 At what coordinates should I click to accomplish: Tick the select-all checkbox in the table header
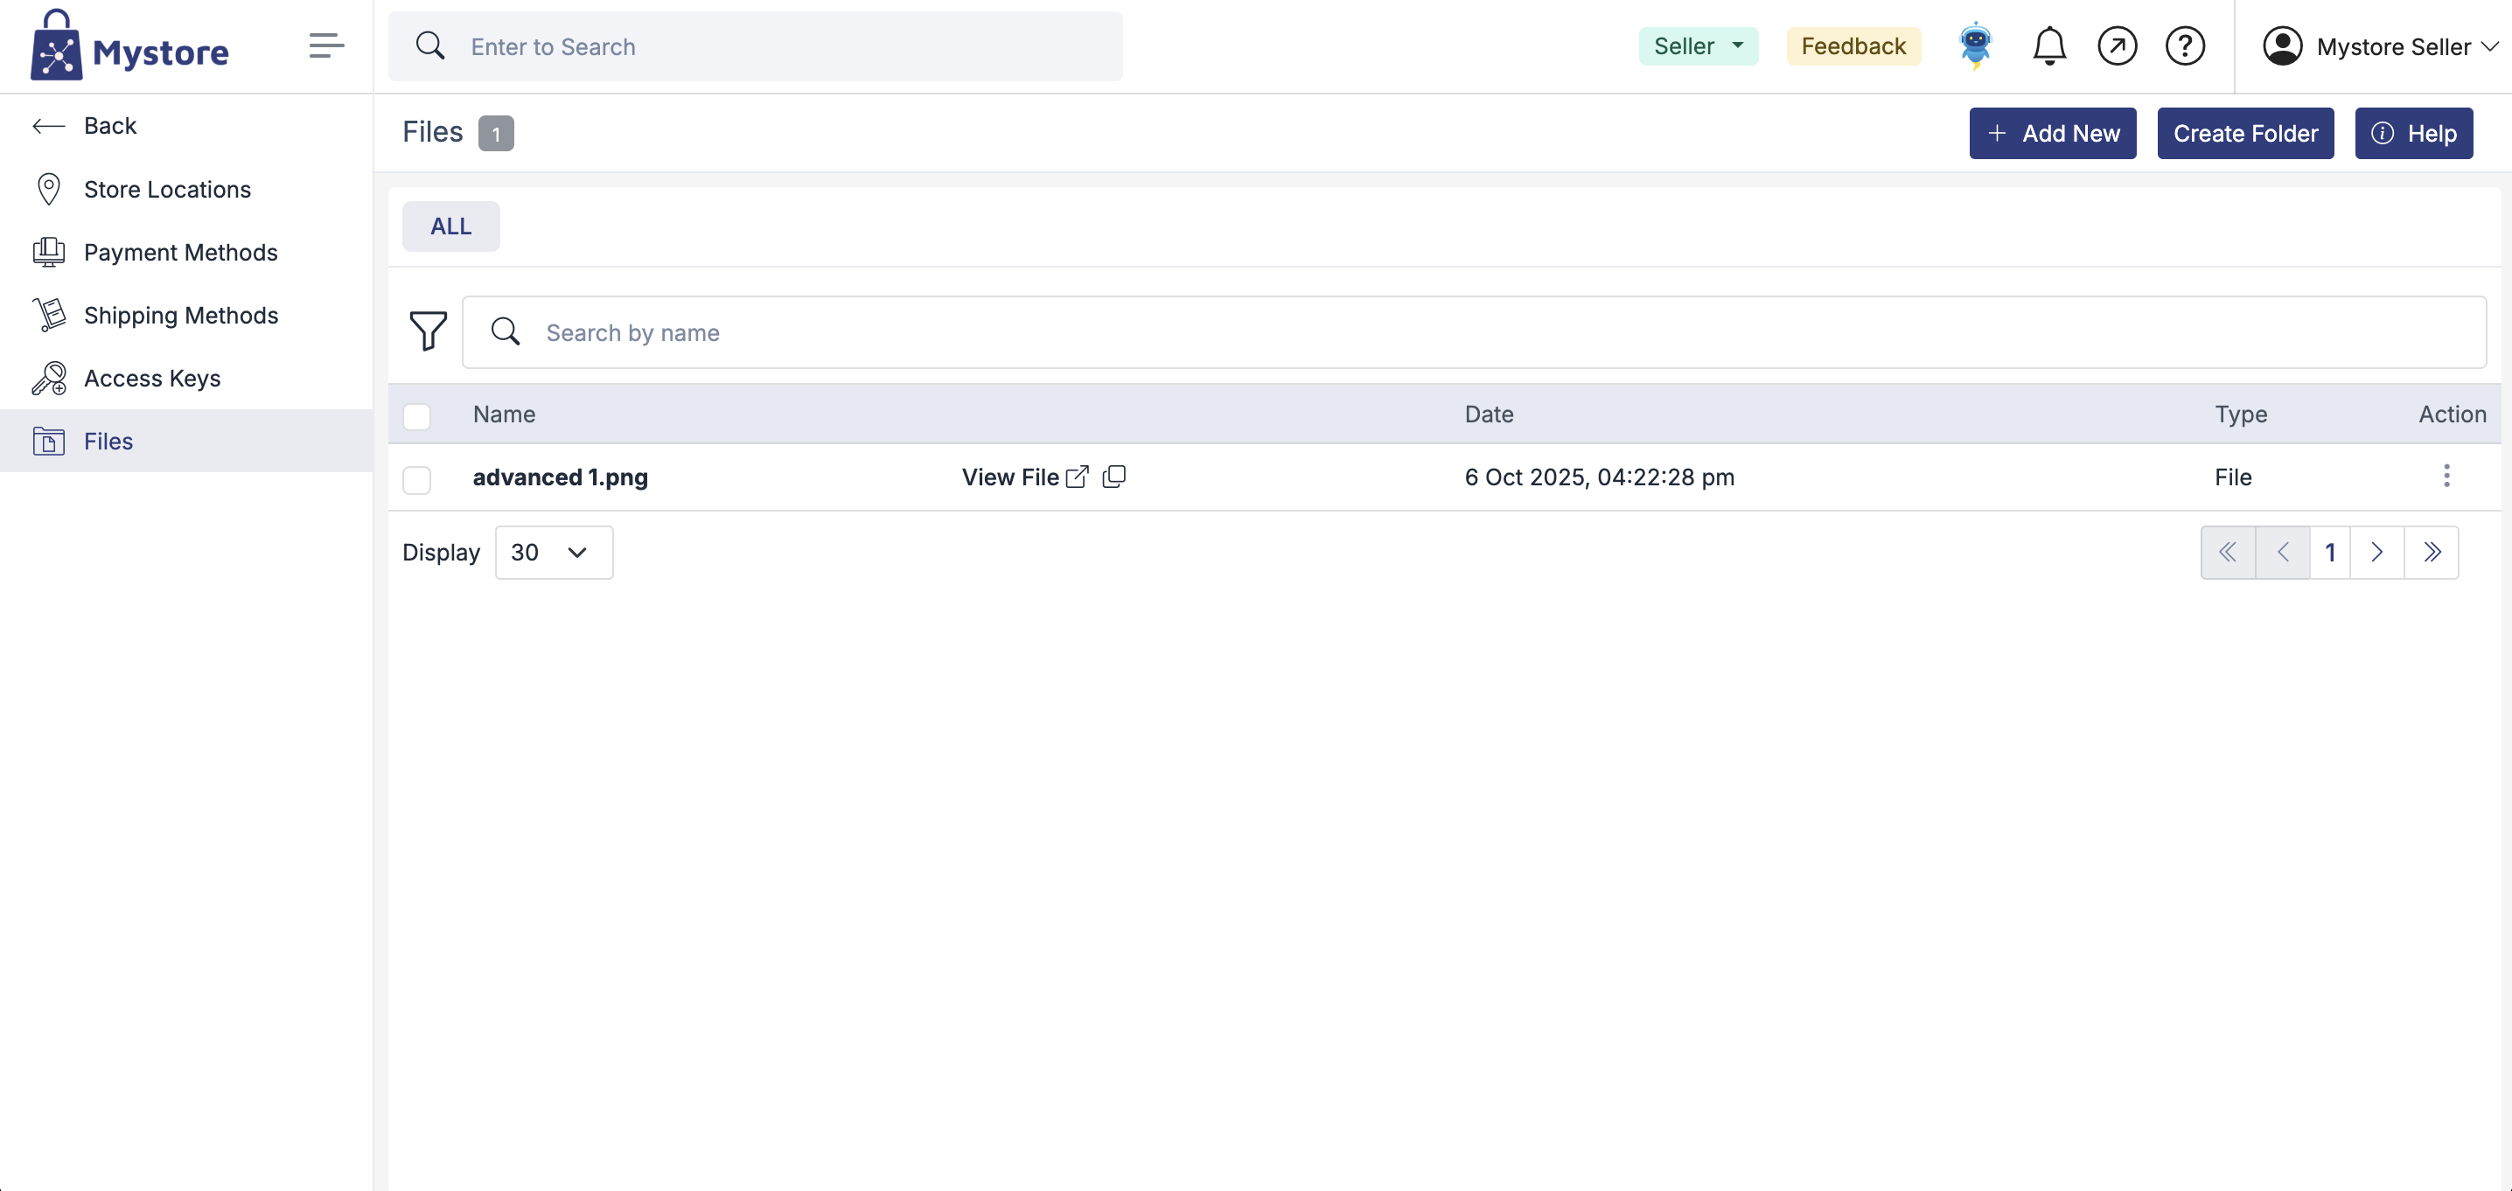coord(417,416)
